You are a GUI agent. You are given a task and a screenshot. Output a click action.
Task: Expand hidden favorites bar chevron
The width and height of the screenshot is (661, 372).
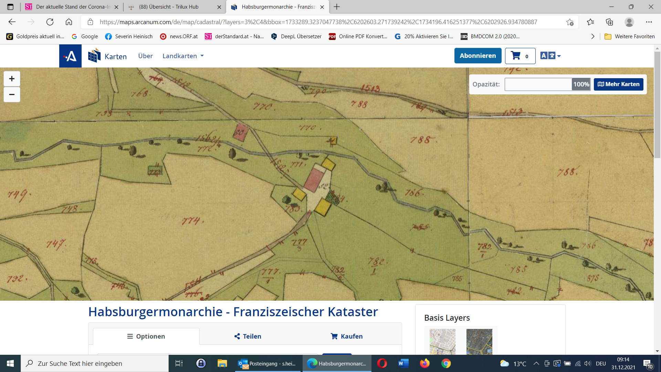pyautogui.click(x=592, y=37)
